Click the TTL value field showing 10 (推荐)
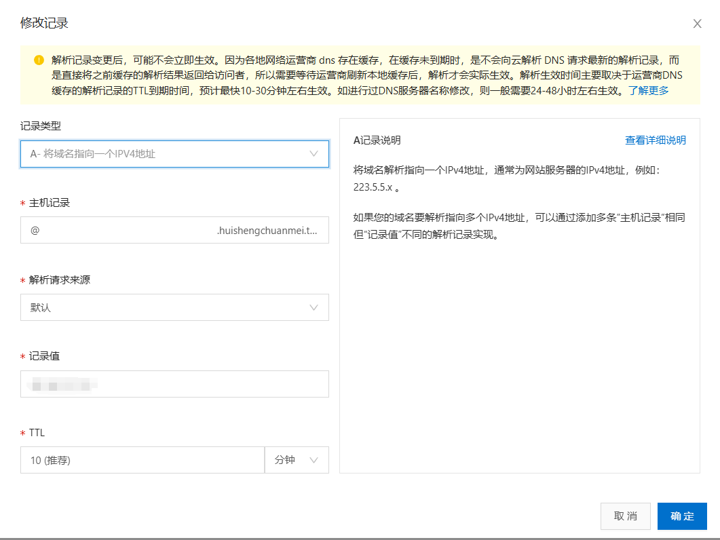This screenshot has height=540, width=720. click(142, 460)
